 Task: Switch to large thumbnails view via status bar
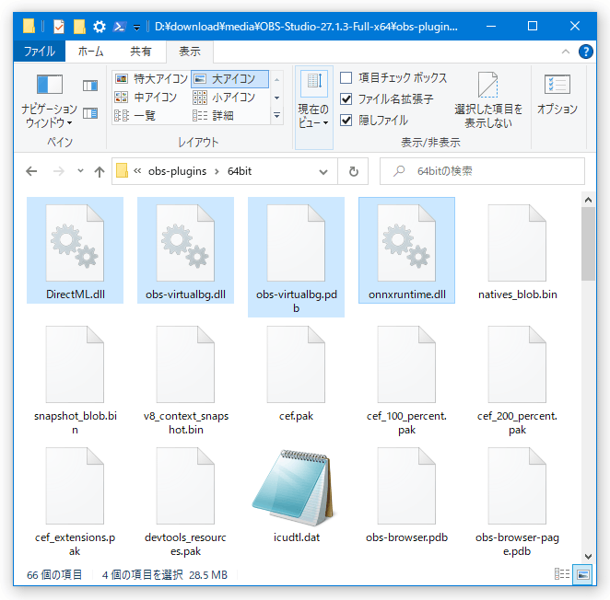(x=582, y=574)
